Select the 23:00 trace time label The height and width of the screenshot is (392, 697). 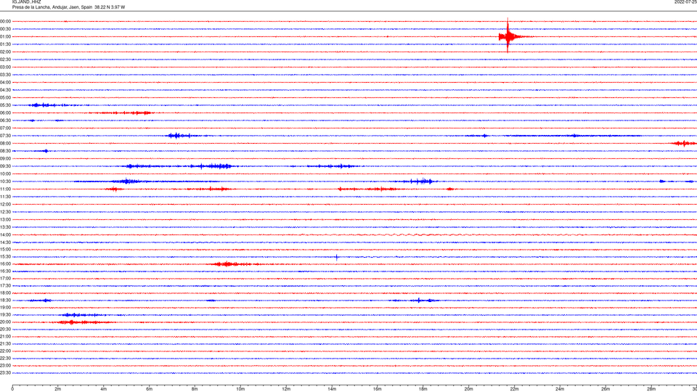point(5,366)
